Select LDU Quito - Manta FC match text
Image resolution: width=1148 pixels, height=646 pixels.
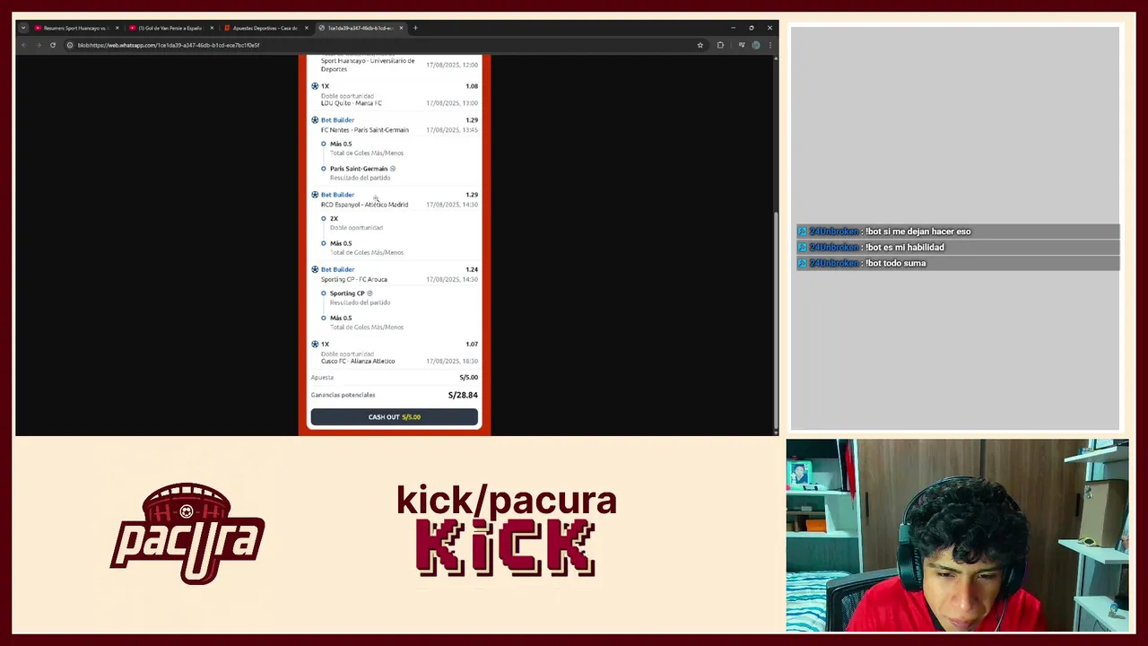[351, 103]
